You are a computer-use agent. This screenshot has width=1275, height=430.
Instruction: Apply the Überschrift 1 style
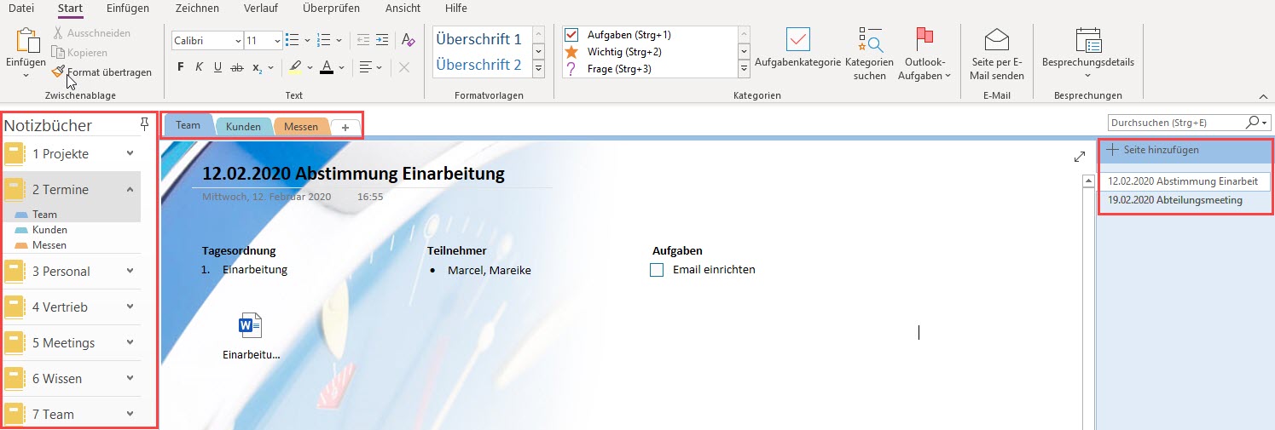[x=478, y=39]
